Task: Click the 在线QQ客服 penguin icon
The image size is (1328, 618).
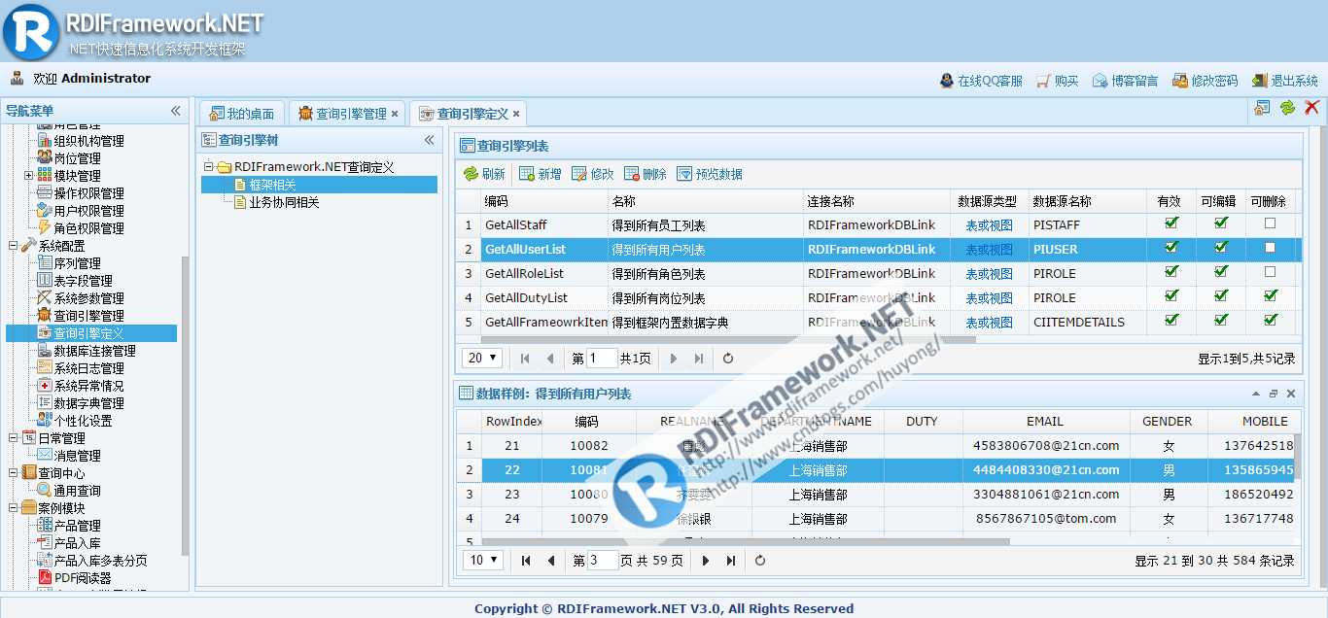Action: click(947, 81)
